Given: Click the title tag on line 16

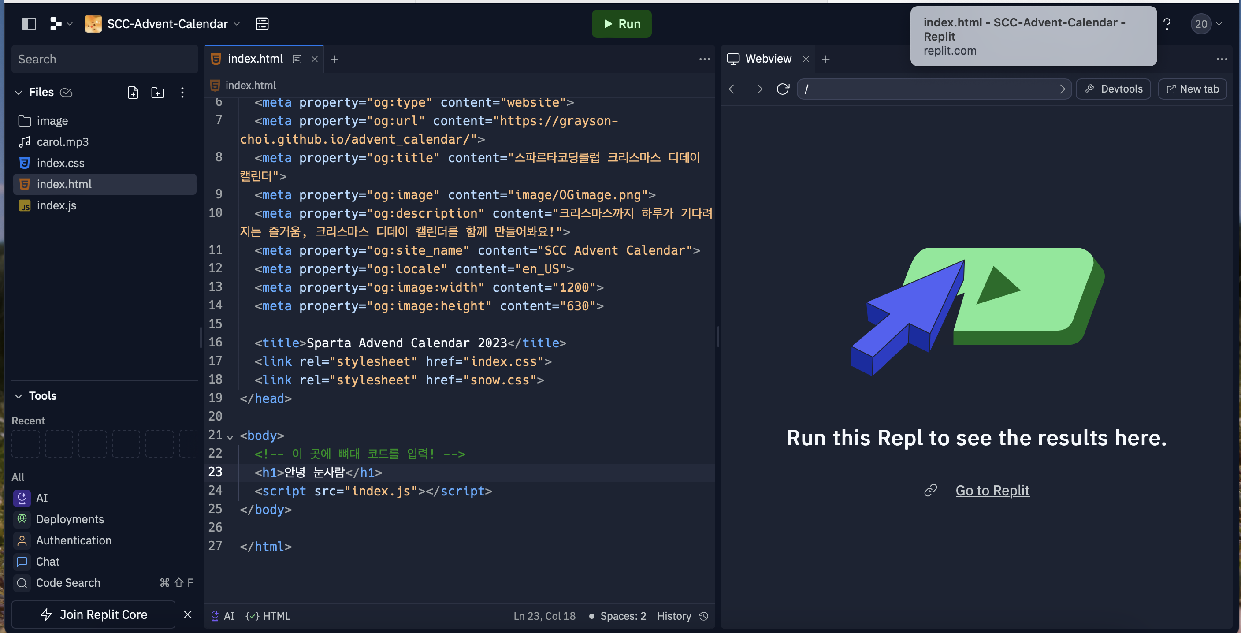Looking at the screenshot, I should 410,343.
